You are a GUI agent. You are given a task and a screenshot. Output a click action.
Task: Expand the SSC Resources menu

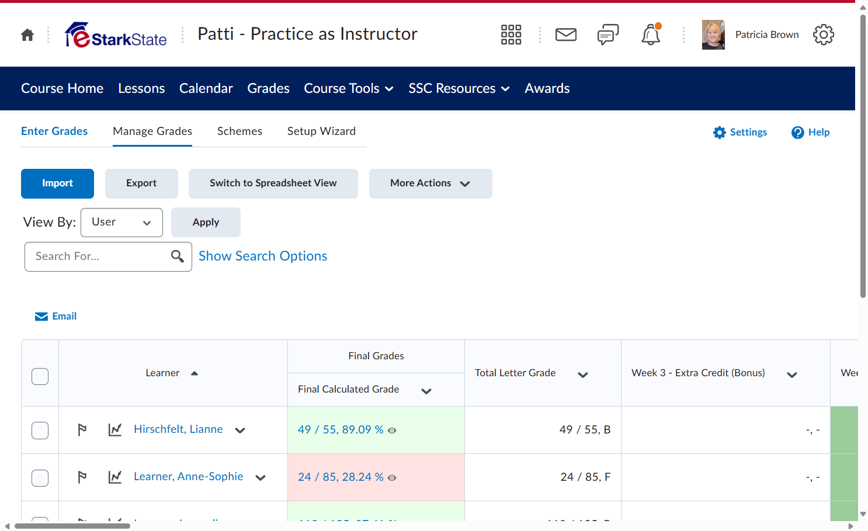[459, 89]
